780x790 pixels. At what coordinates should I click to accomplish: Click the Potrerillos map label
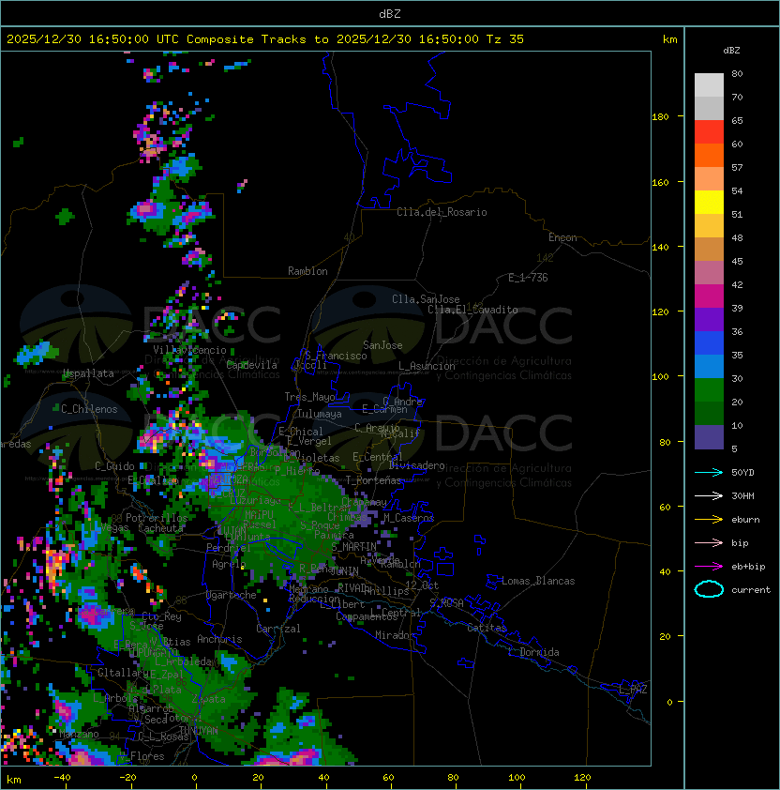click(157, 518)
